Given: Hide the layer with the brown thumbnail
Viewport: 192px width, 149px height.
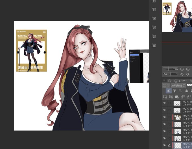Looking at the screenshot, I should 164,117.
